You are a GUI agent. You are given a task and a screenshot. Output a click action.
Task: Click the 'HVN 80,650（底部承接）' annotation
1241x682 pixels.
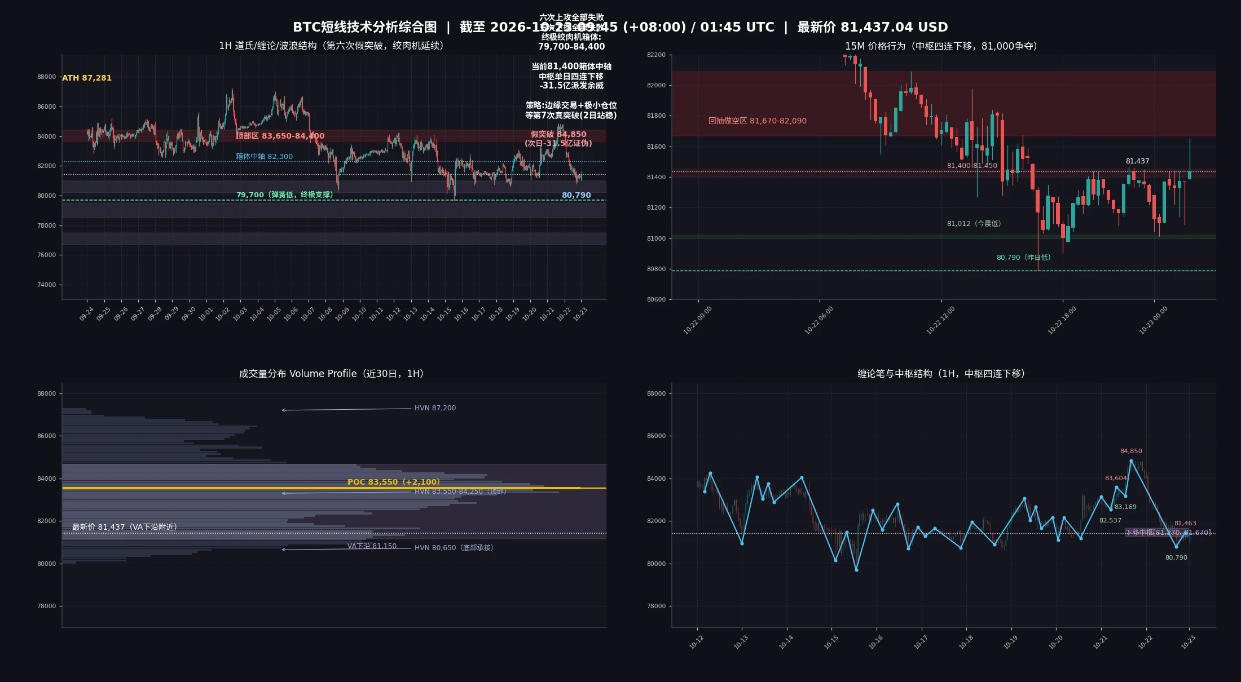(x=455, y=548)
